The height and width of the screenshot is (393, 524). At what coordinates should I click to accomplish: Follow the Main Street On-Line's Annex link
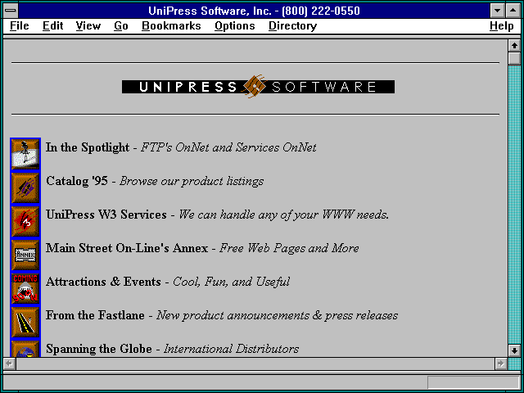[127, 248]
